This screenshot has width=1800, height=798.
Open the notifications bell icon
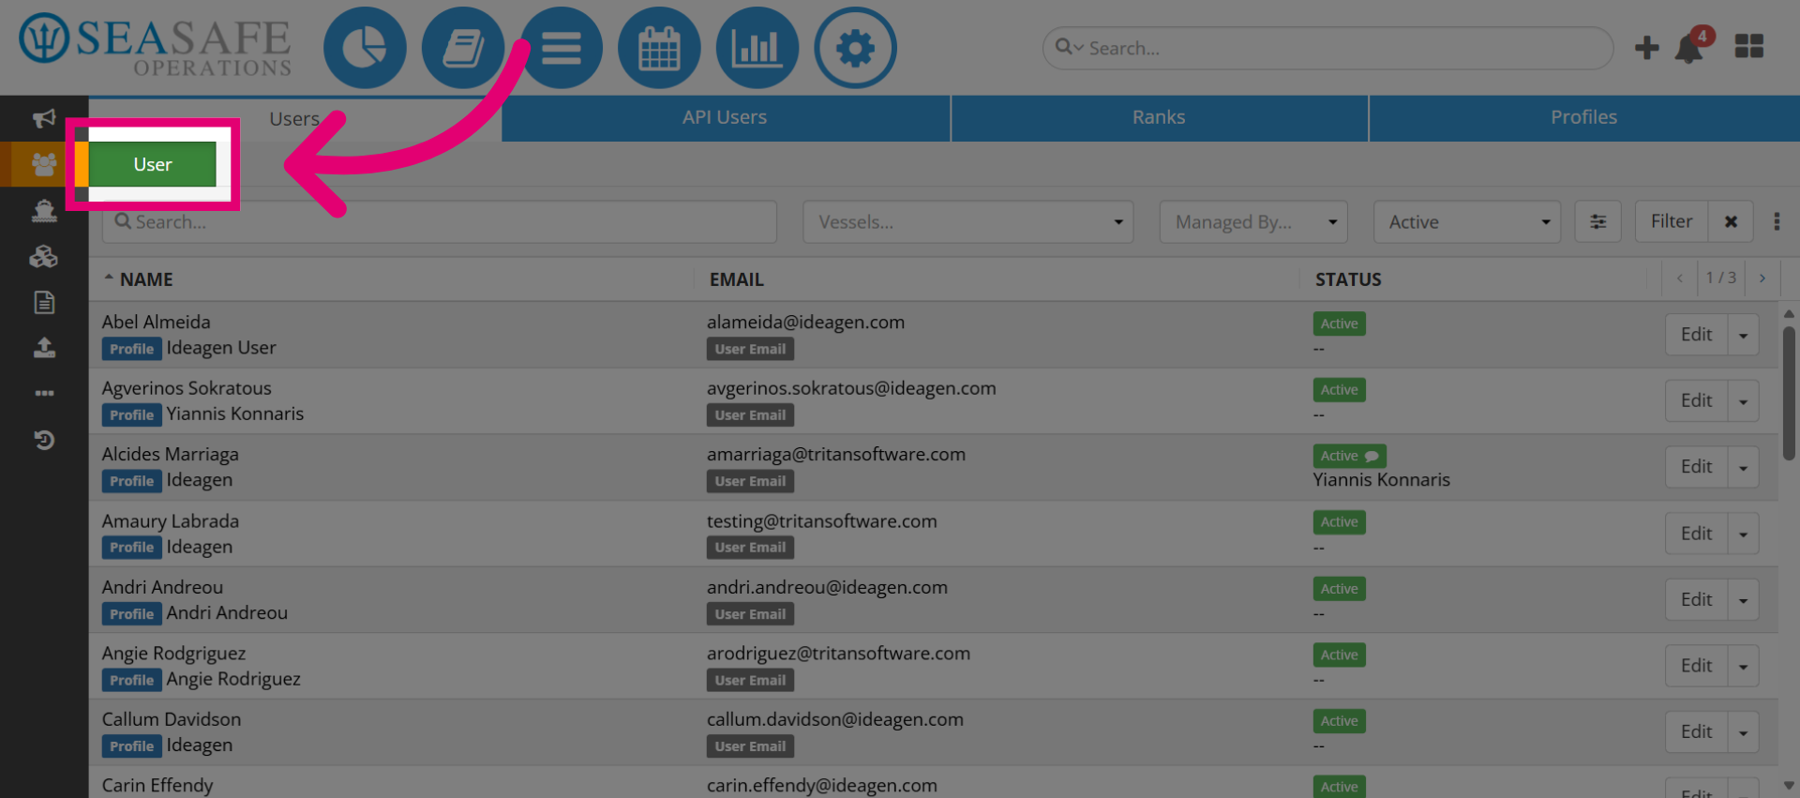[1689, 49]
